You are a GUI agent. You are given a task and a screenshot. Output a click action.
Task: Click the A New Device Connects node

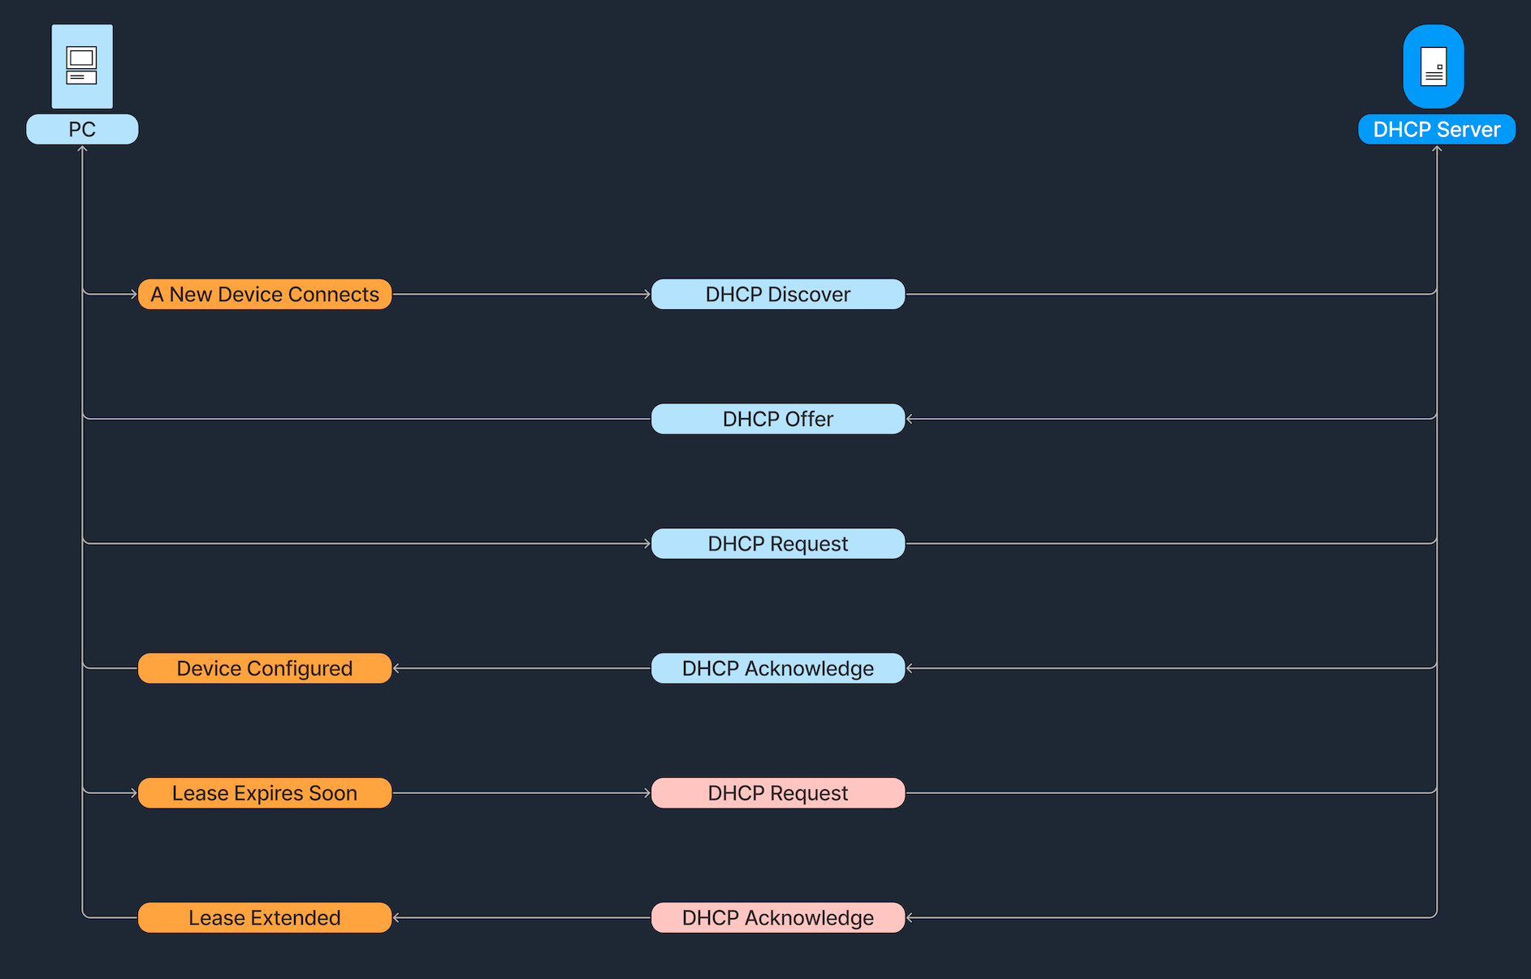coord(265,294)
